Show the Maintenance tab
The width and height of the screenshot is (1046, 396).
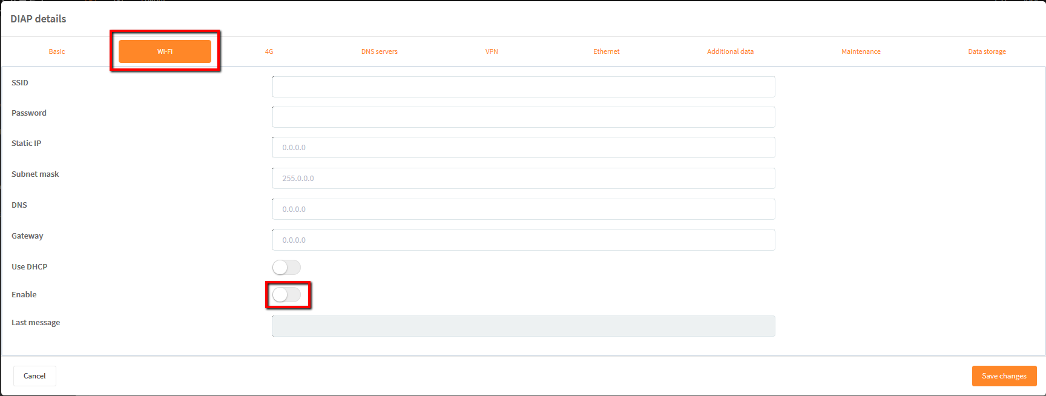point(861,51)
